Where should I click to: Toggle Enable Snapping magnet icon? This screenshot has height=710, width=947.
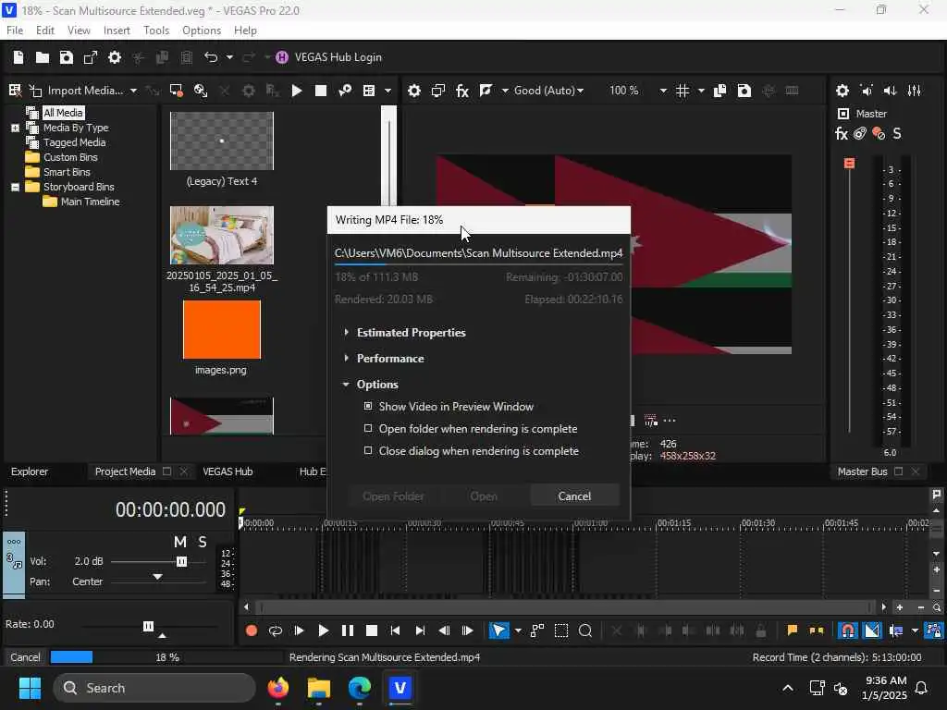coord(848,630)
